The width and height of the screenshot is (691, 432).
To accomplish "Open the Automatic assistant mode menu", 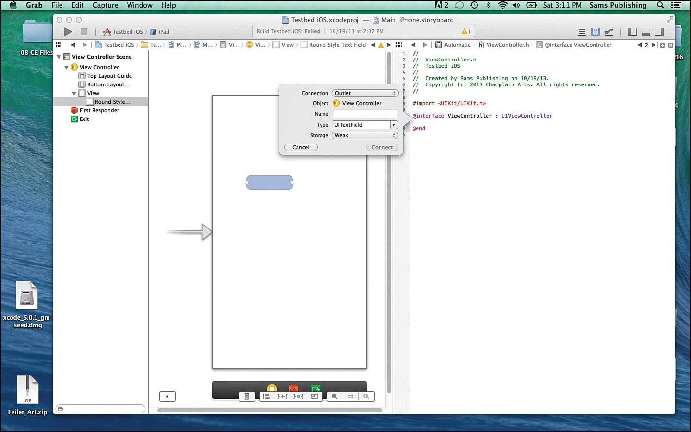I will (x=453, y=45).
